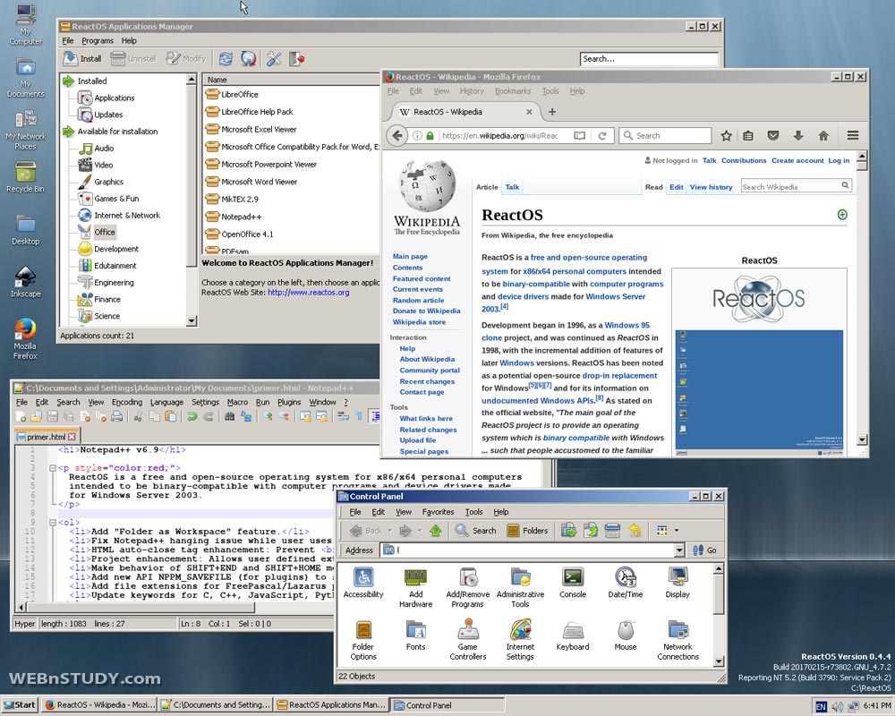Viewport: 895px width, 716px height.
Task: Click Create account link on Wikipedia
Action: pos(797,160)
